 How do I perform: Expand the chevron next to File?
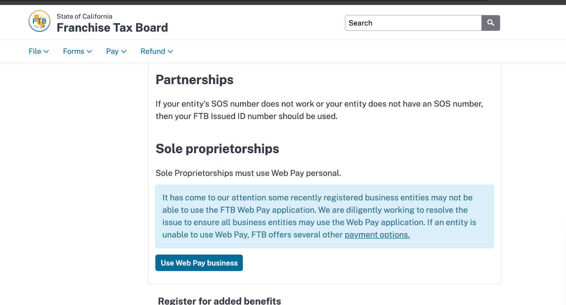click(x=46, y=52)
